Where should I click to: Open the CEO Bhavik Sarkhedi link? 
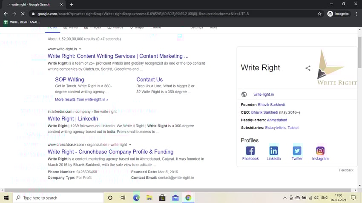coord(264,112)
